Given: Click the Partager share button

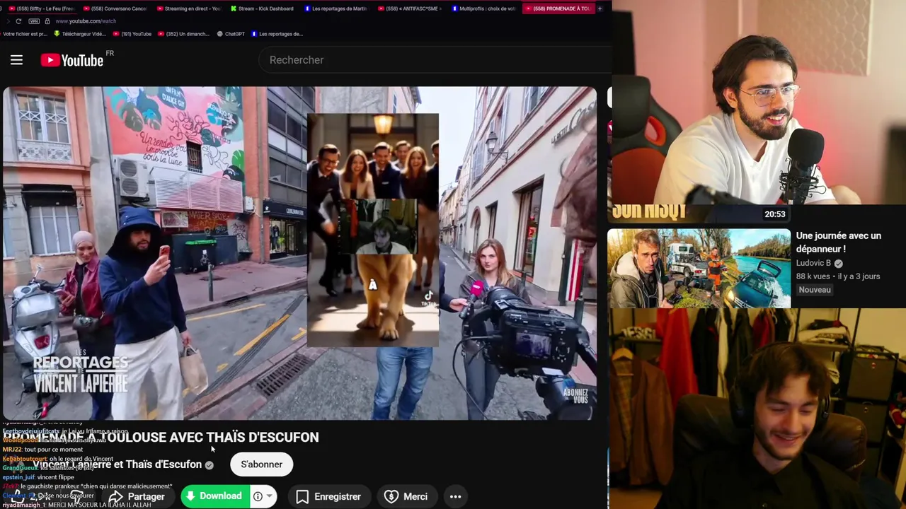Looking at the screenshot, I should (137, 496).
